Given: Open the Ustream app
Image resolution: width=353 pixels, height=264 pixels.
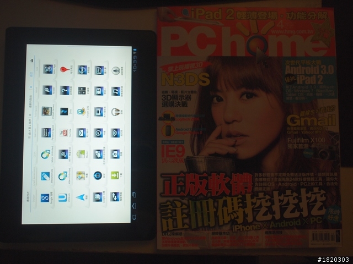Looking at the screenshot, I should [x=62, y=198].
